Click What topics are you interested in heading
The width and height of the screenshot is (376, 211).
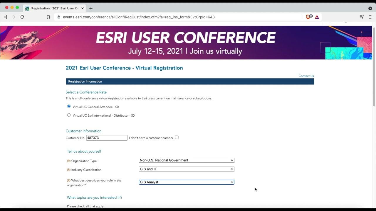(x=95, y=198)
